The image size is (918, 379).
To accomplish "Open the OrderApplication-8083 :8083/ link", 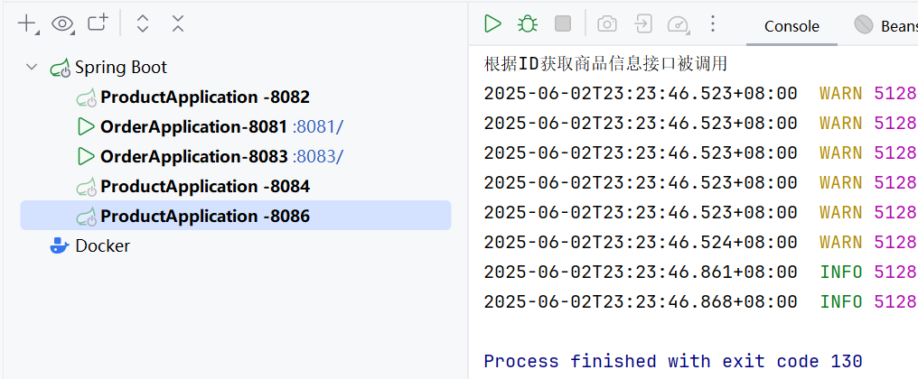I will pos(317,156).
